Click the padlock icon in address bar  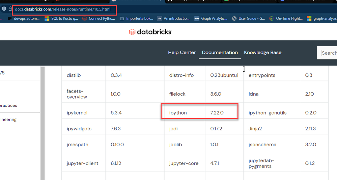[x=10, y=9]
